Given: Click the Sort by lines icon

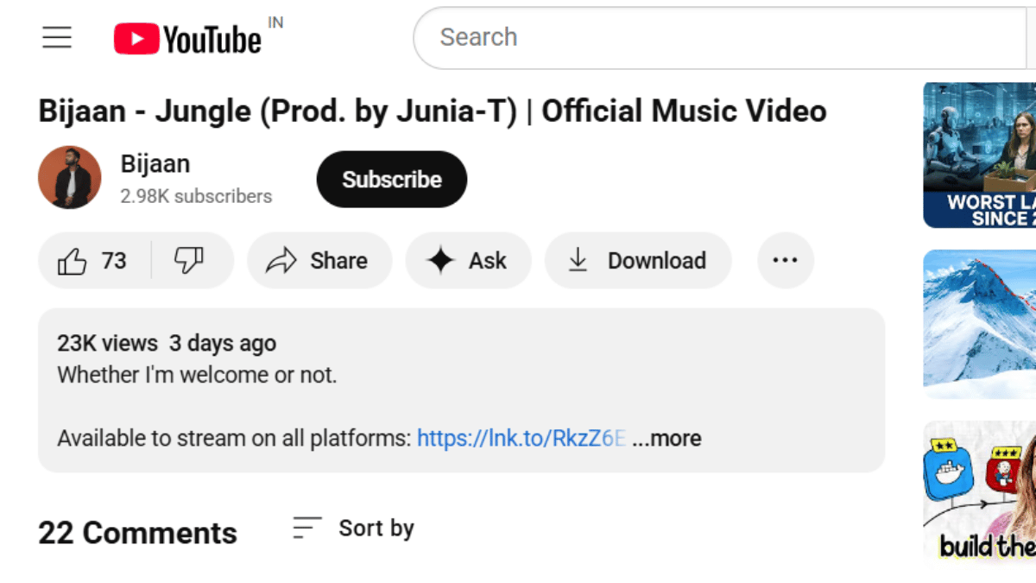Looking at the screenshot, I should [306, 528].
